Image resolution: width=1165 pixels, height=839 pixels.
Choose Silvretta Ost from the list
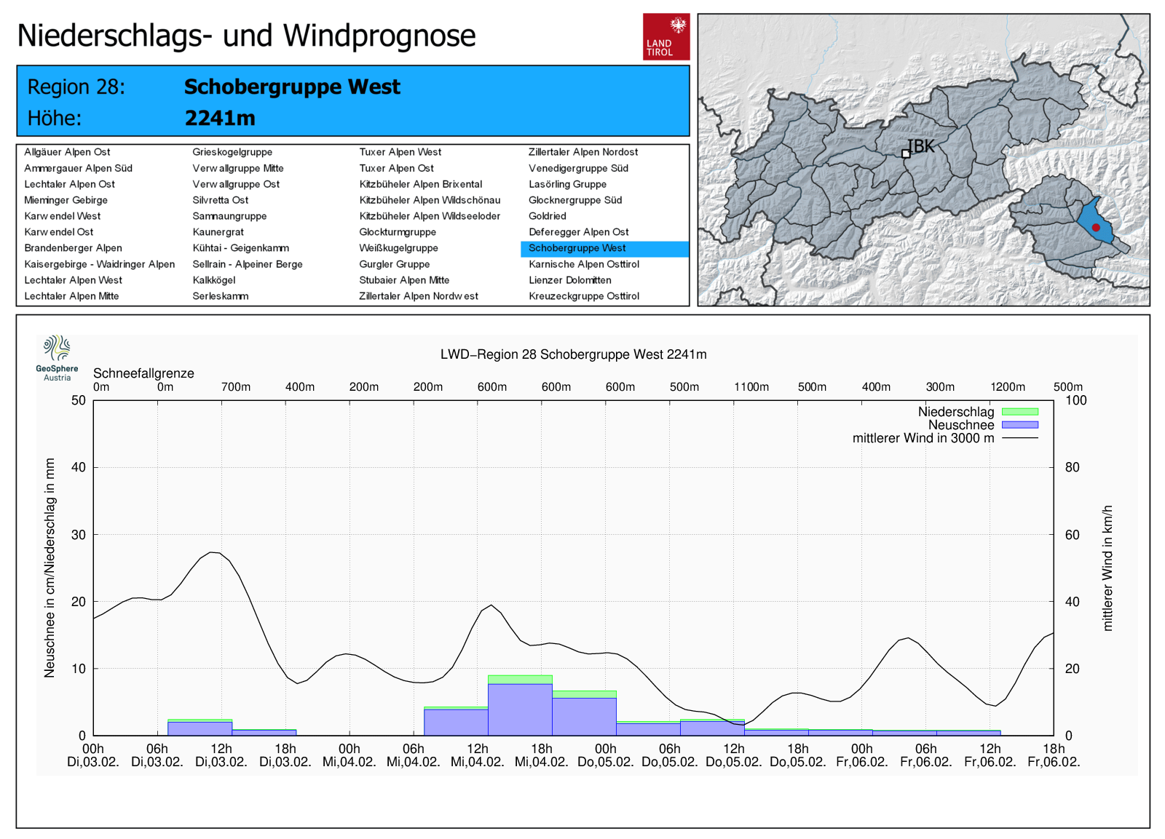pos(221,200)
